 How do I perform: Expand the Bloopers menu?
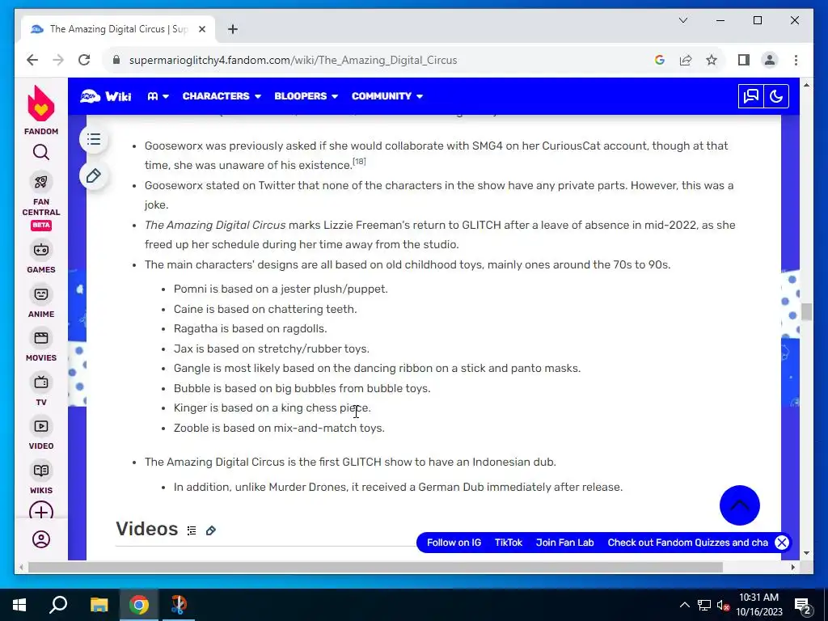[x=306, y=96]
